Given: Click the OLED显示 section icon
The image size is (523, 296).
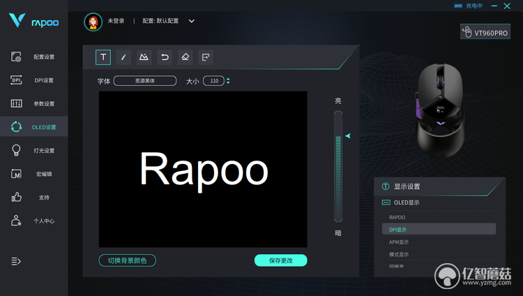Looking at the screenshot, I should (x=386, y=202).
